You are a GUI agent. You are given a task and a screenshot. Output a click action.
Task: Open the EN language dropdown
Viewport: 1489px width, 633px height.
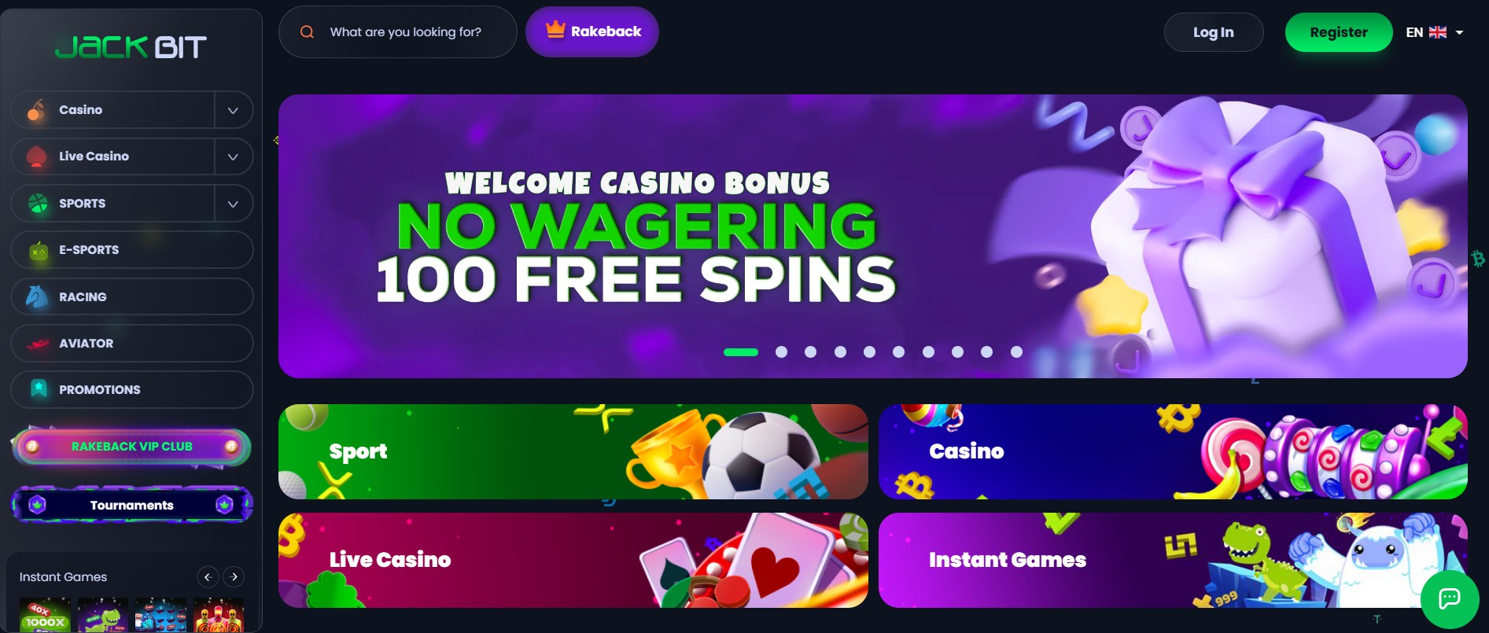1434,32
